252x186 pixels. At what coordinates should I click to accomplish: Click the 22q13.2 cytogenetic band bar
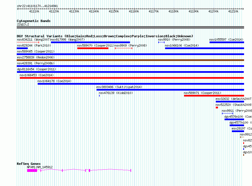(x=130, y=27)
